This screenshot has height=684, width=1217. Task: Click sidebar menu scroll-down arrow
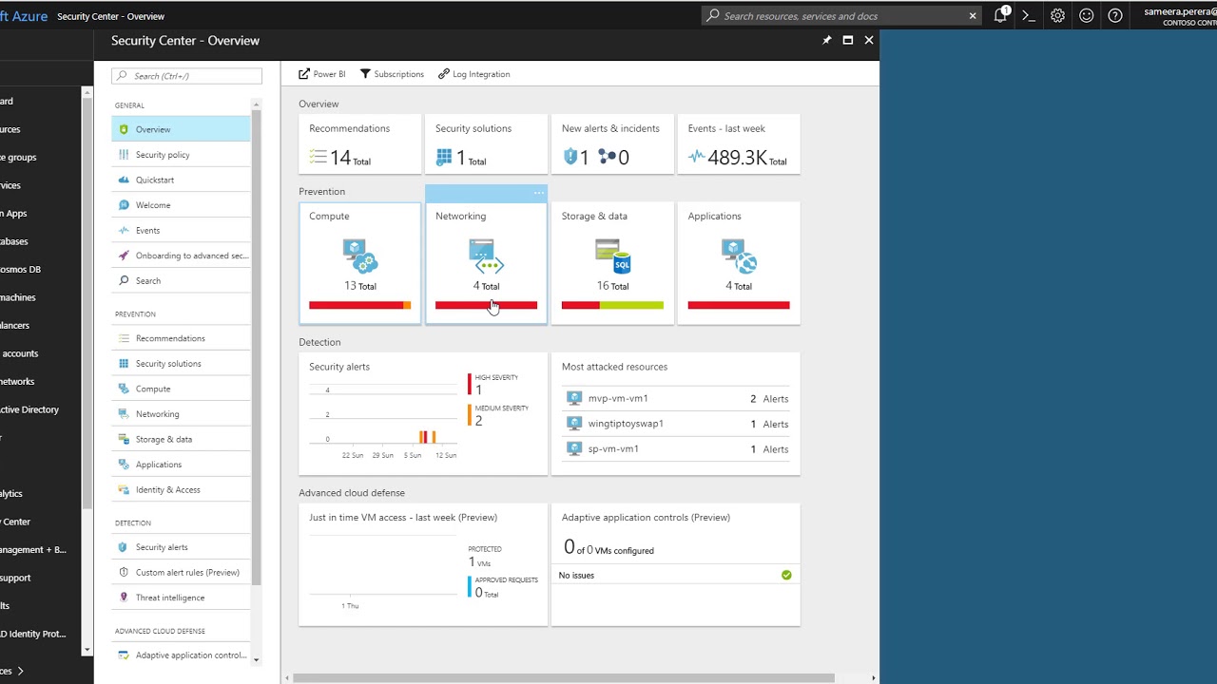tap(256, 658)
